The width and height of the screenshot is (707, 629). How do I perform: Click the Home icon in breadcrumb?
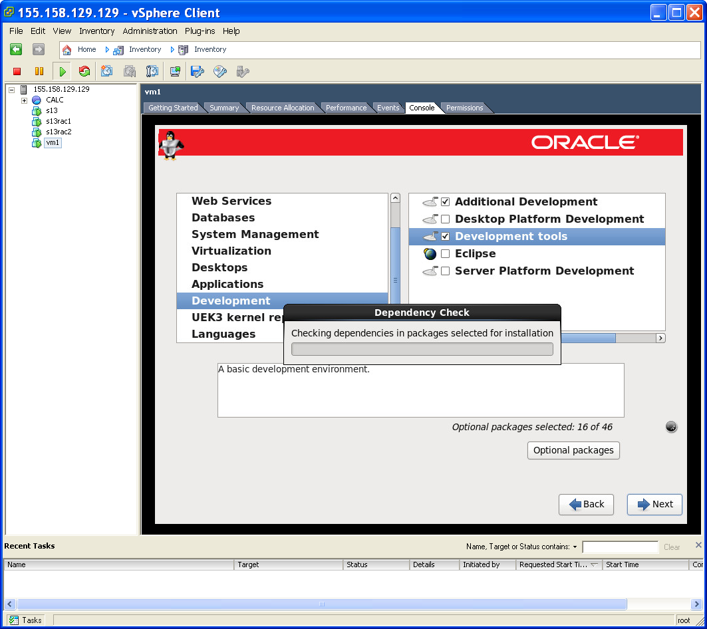click(x=67, y=50)
